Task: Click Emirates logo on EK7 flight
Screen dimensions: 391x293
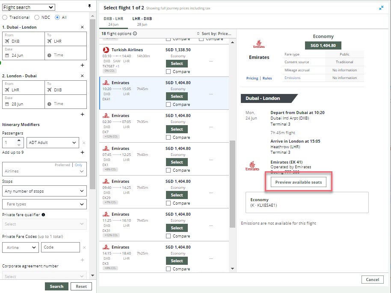Action: (x=106, y=115)
